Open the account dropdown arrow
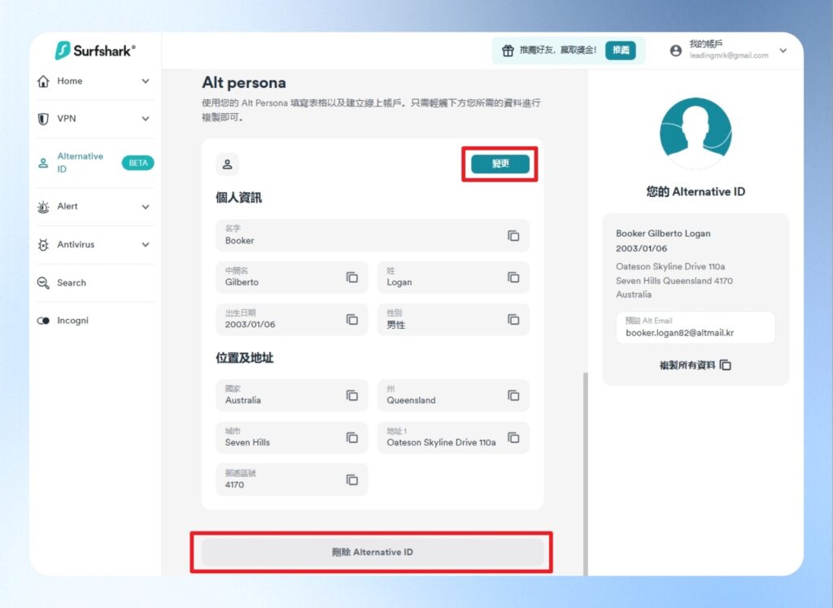This screenshot has height=608, width=833. (783, 50)
